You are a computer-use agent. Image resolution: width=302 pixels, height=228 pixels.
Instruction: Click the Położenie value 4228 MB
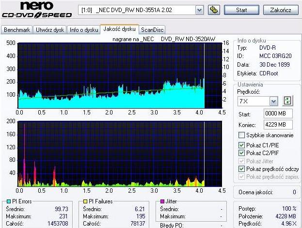tap(286, 216)
